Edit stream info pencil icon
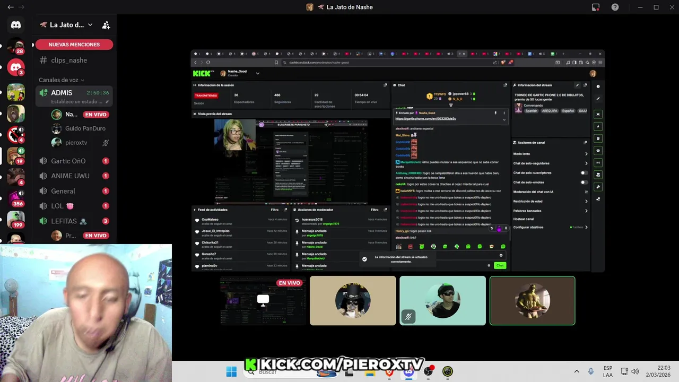679x382 pixels. [577, 85]
